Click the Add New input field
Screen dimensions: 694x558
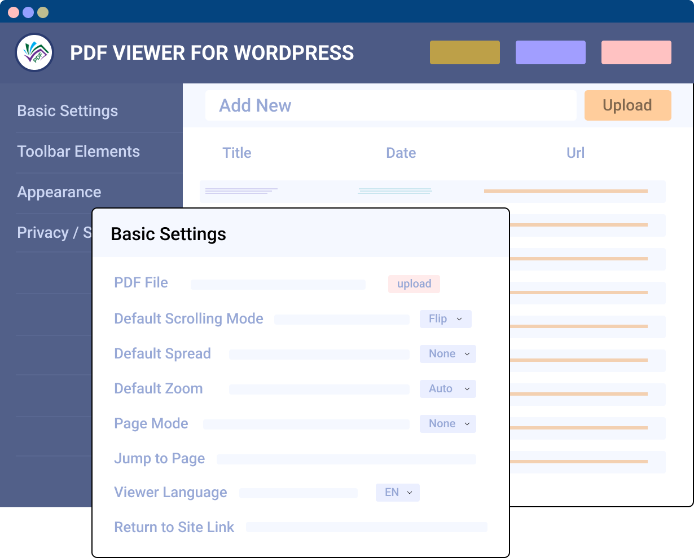(x=390, y=105)
